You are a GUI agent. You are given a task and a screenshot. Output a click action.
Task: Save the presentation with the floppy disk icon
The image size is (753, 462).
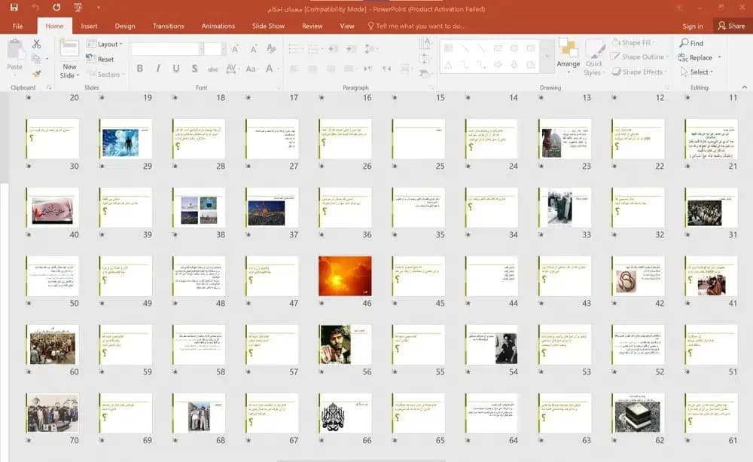[14, 8]
